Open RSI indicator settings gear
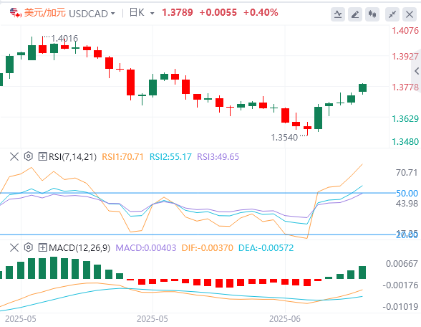The width and height of the screenshot is (421, 327). (28, 156)
